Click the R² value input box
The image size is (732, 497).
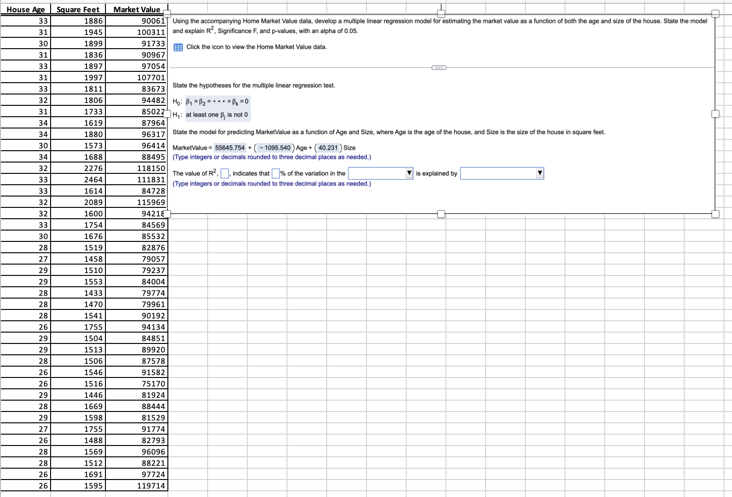click(x=225, y=173)
